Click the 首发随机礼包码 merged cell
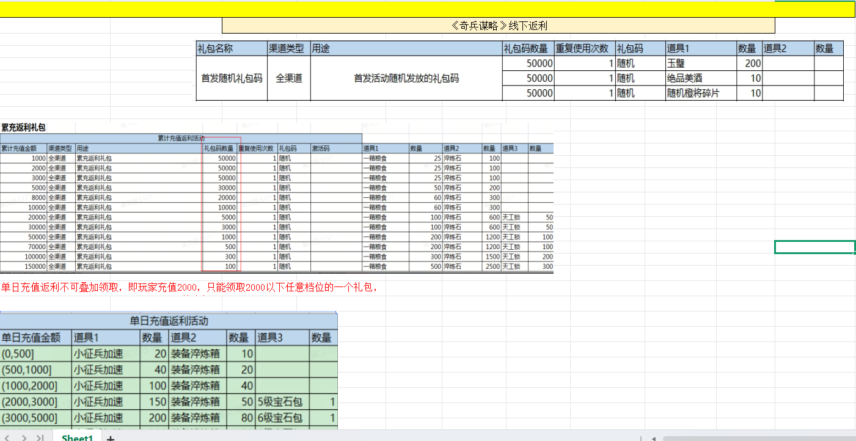The height and width of the screenshot is (441, 856). (x=231, y=78)
